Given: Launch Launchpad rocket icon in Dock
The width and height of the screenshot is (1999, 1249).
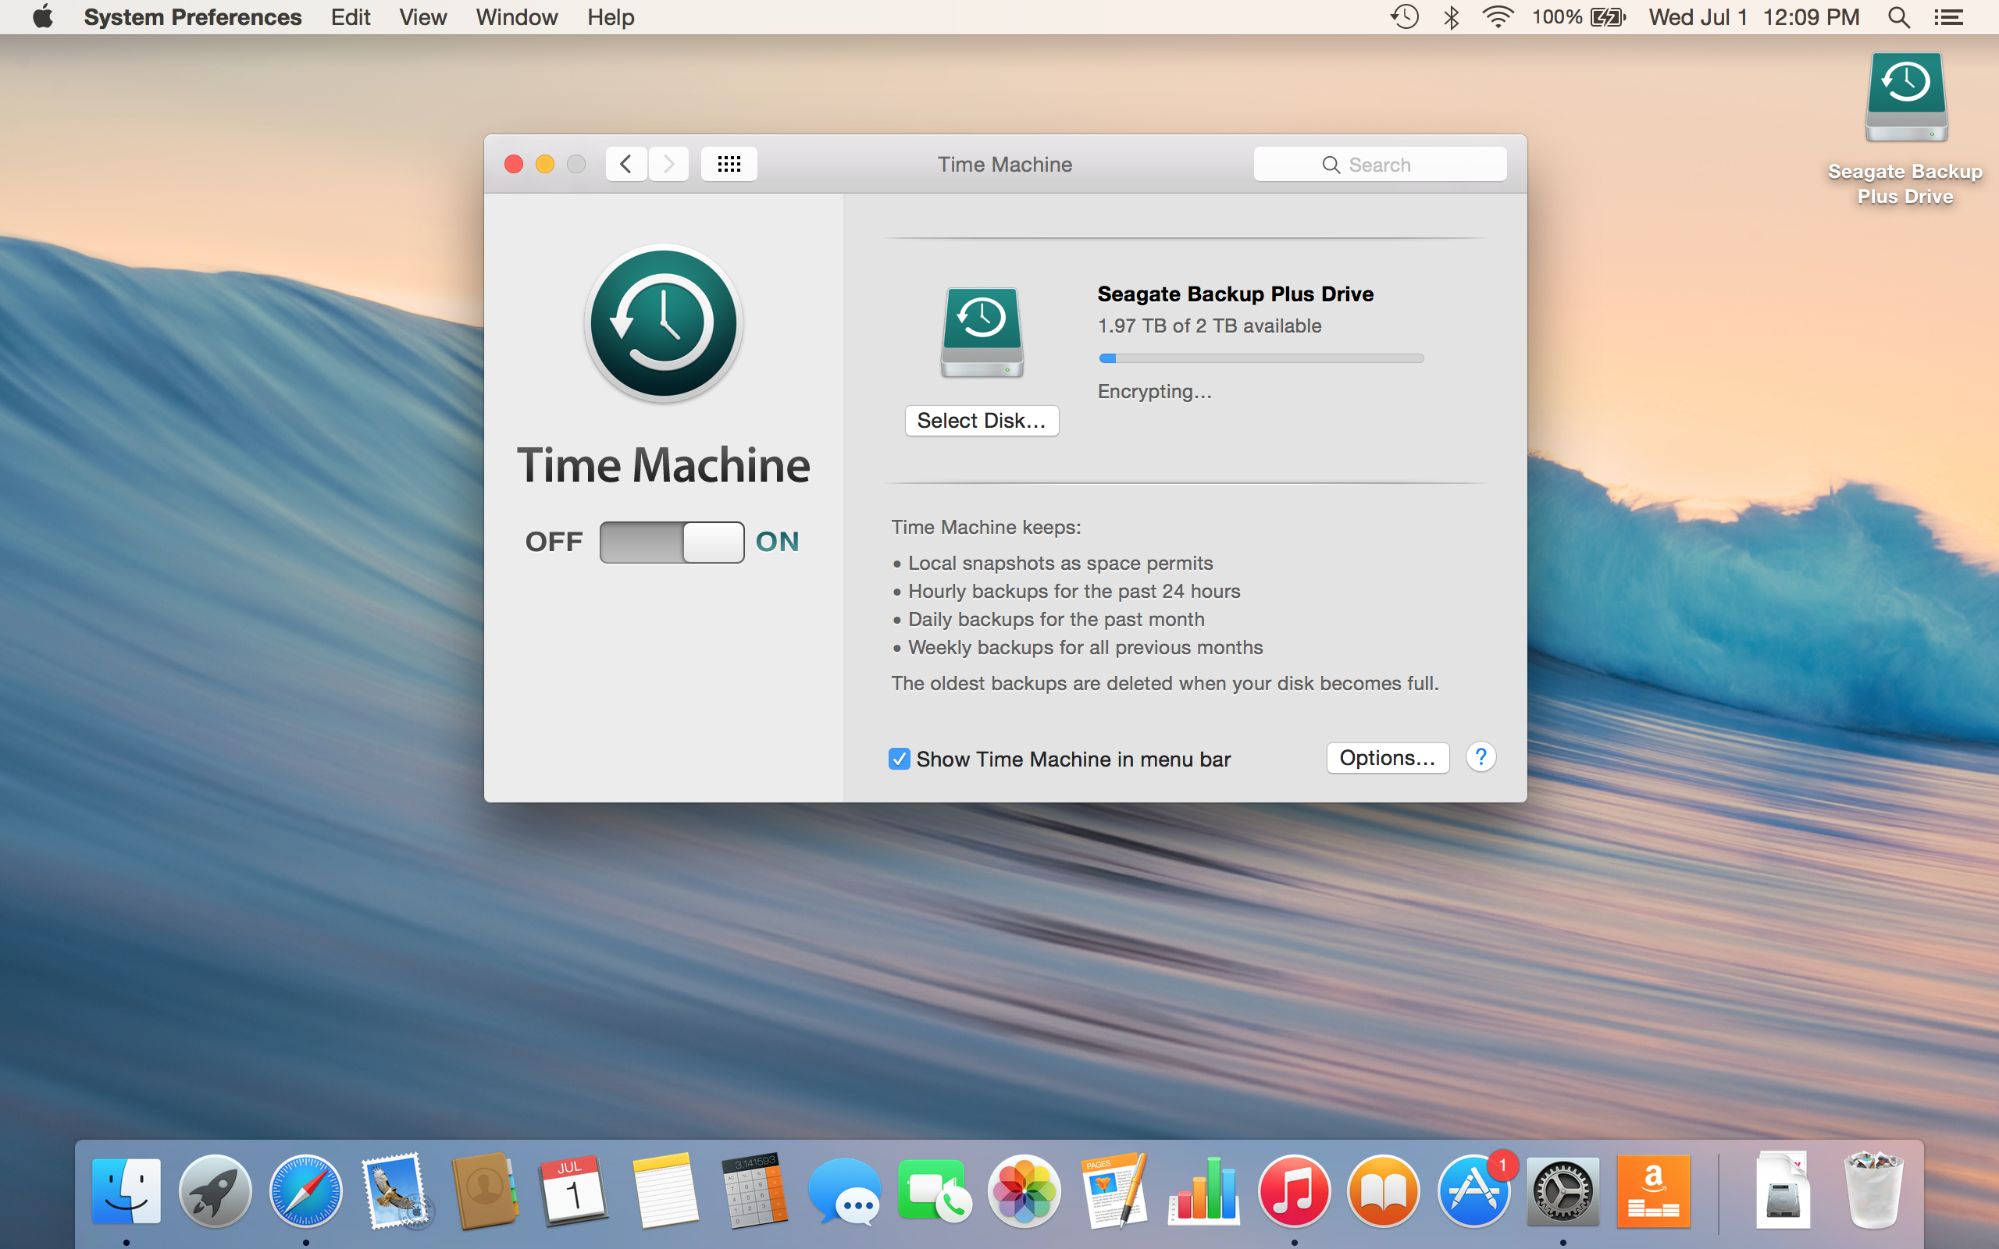Looking at the screenshot, I should [216, 1191].
